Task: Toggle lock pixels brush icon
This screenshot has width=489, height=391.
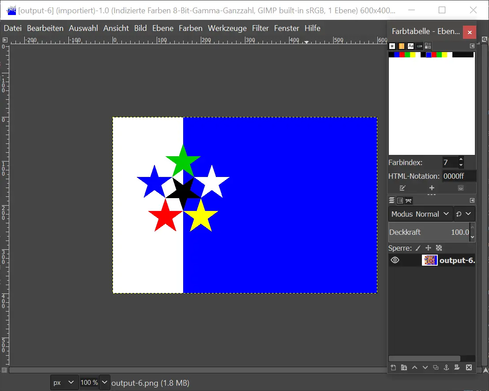Action: 418,248
